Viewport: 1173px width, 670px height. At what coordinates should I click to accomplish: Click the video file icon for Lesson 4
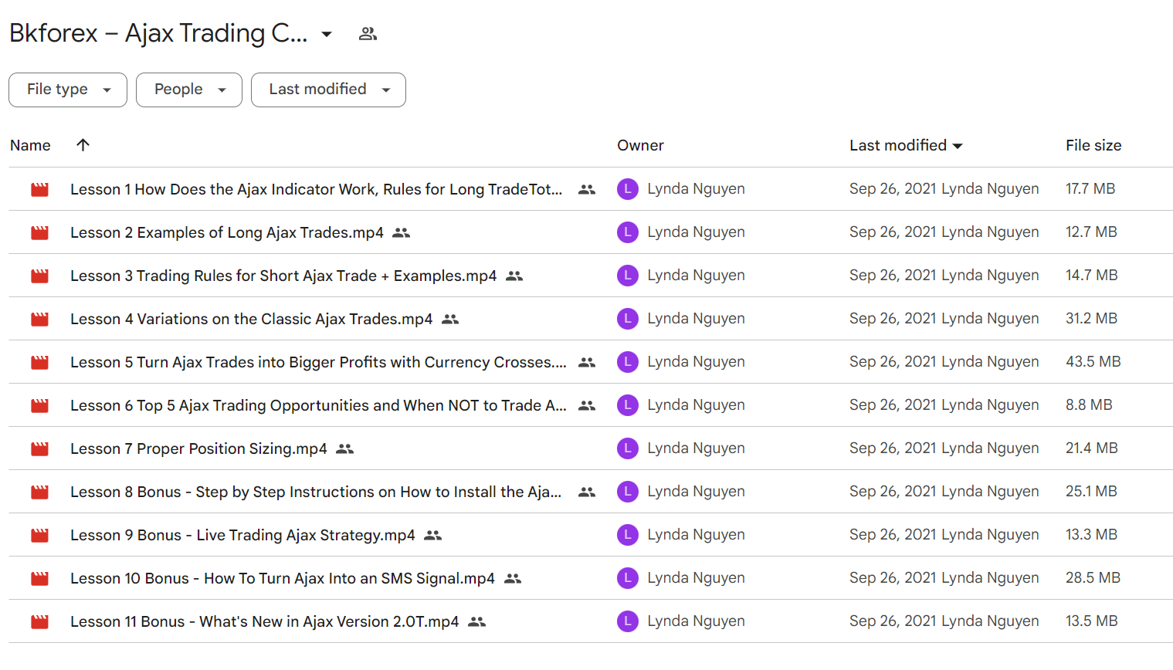(39, 319)
